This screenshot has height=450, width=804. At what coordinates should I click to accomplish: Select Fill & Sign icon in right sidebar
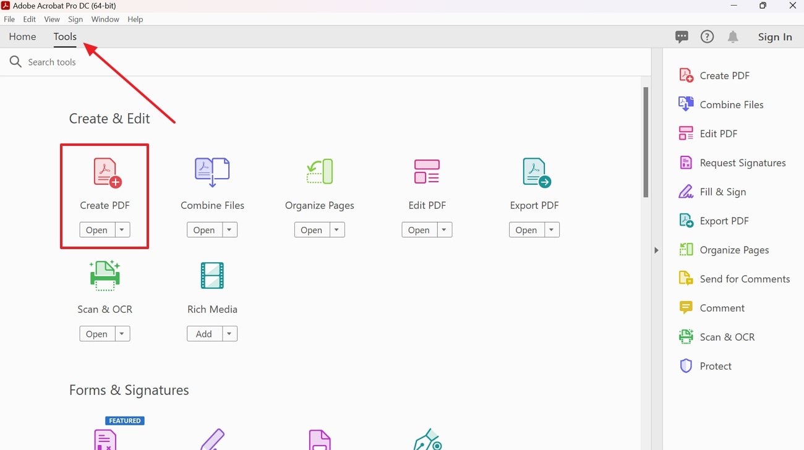[686, 192]
